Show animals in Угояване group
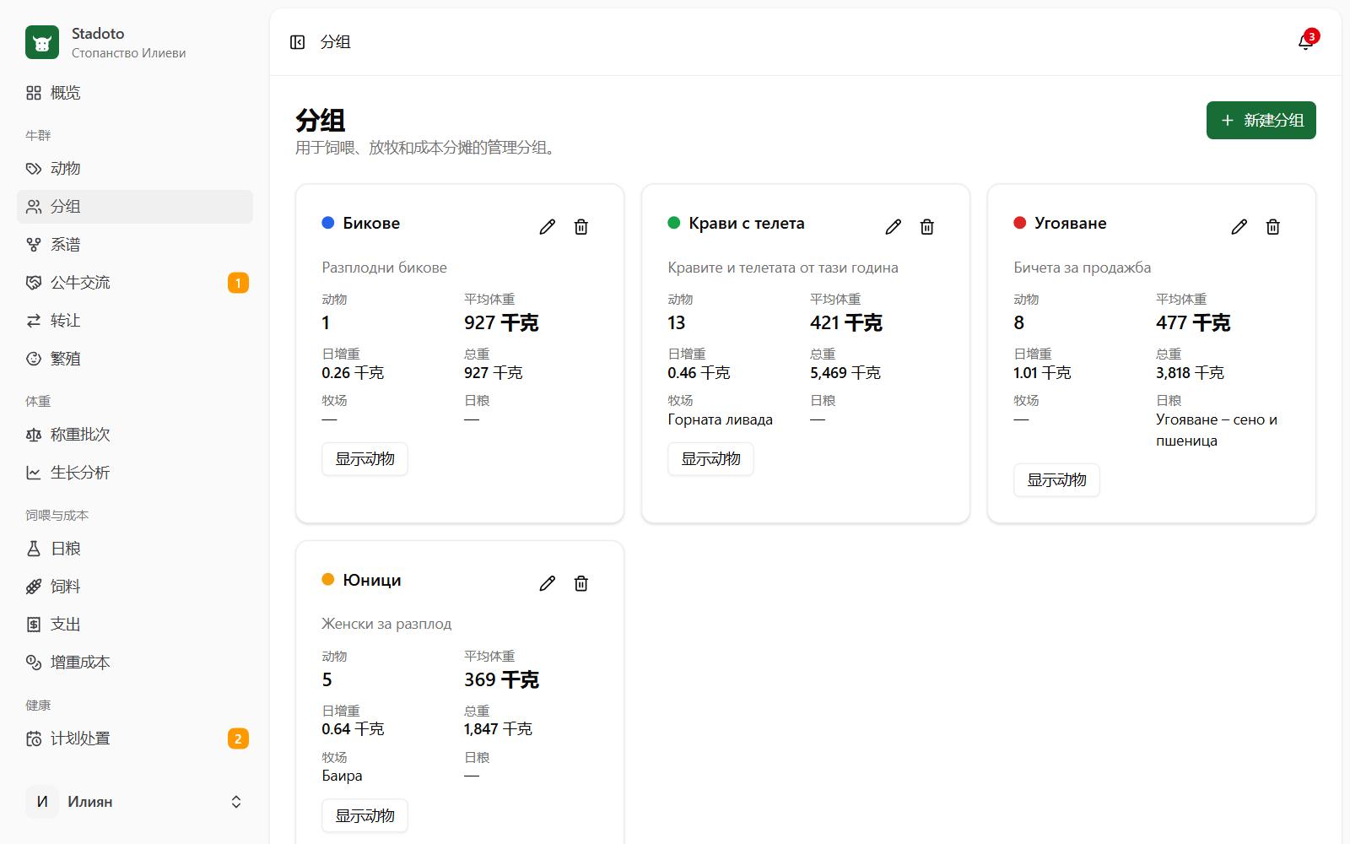The width and height of the screenshot is (1350, 844). (x=1056, y=480)
